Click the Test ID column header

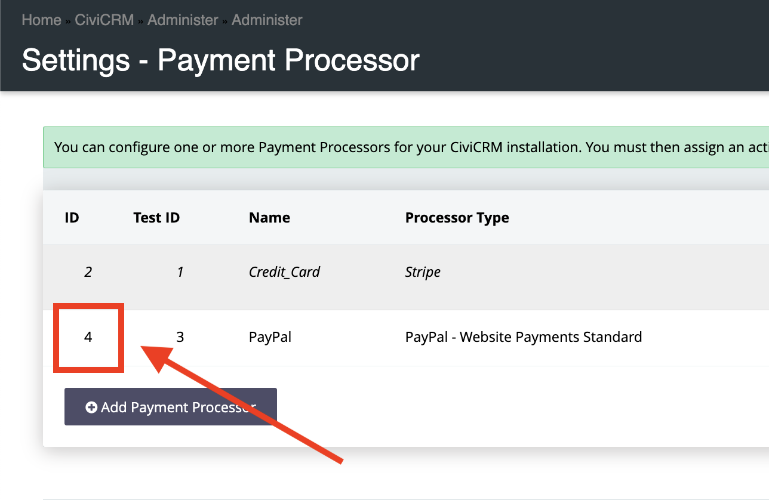click(156, 218)
